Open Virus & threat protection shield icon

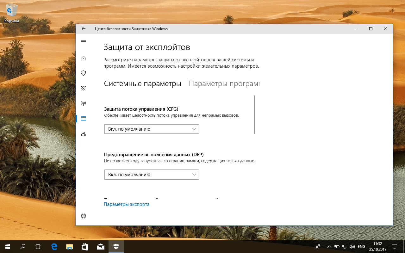pos(84,73)
